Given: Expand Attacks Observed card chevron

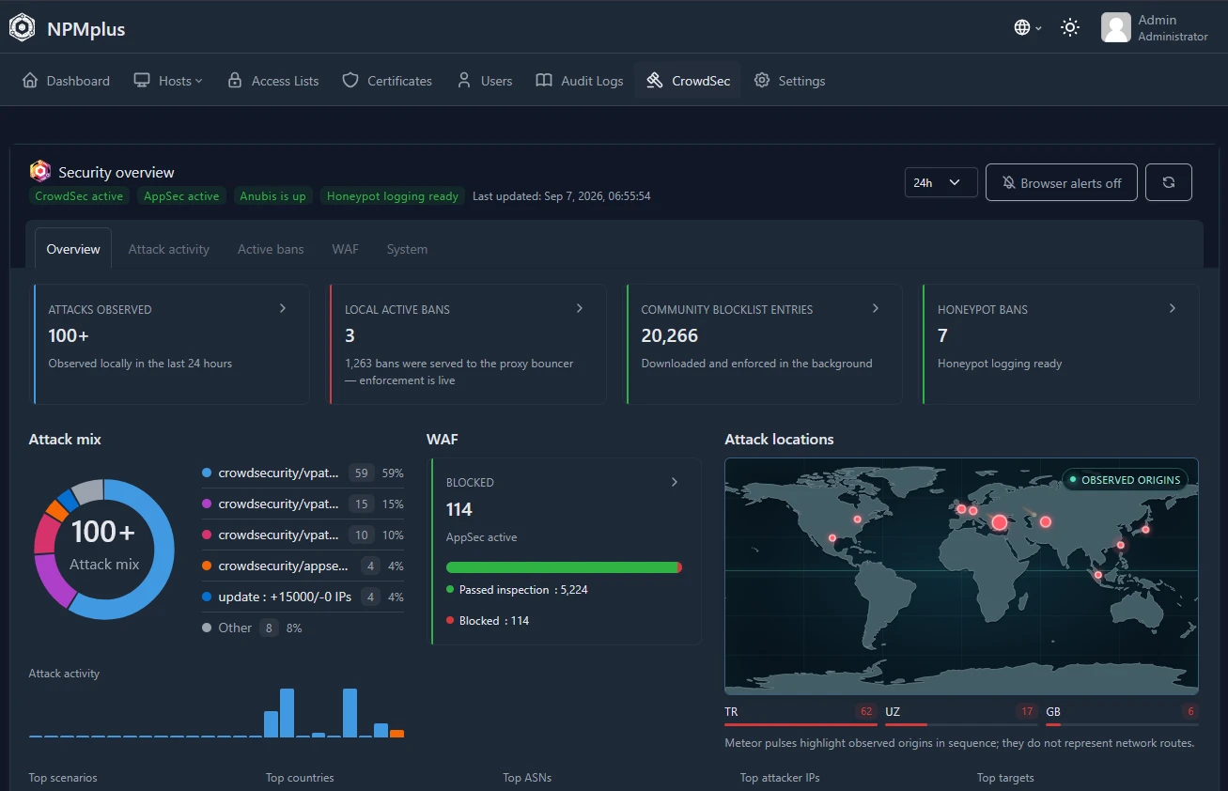Looking at the screenshot, I should point(283,308).
